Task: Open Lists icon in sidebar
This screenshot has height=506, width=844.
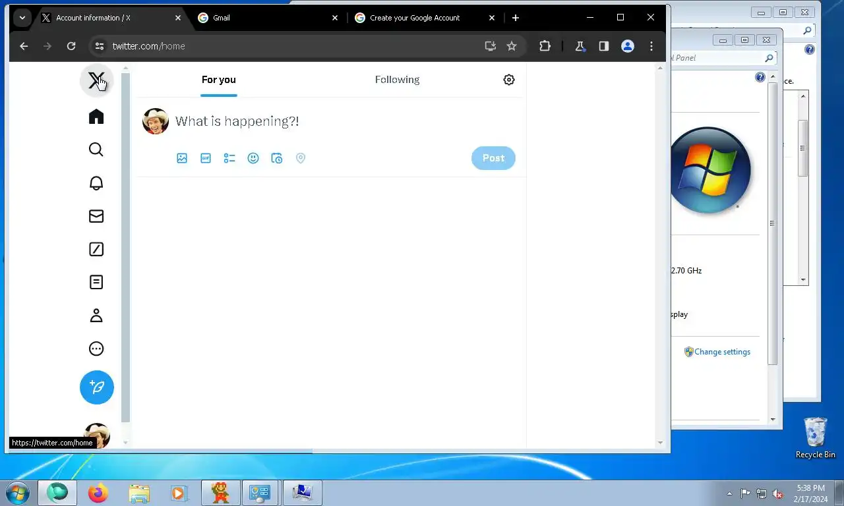Action: [x=96, y=282]
